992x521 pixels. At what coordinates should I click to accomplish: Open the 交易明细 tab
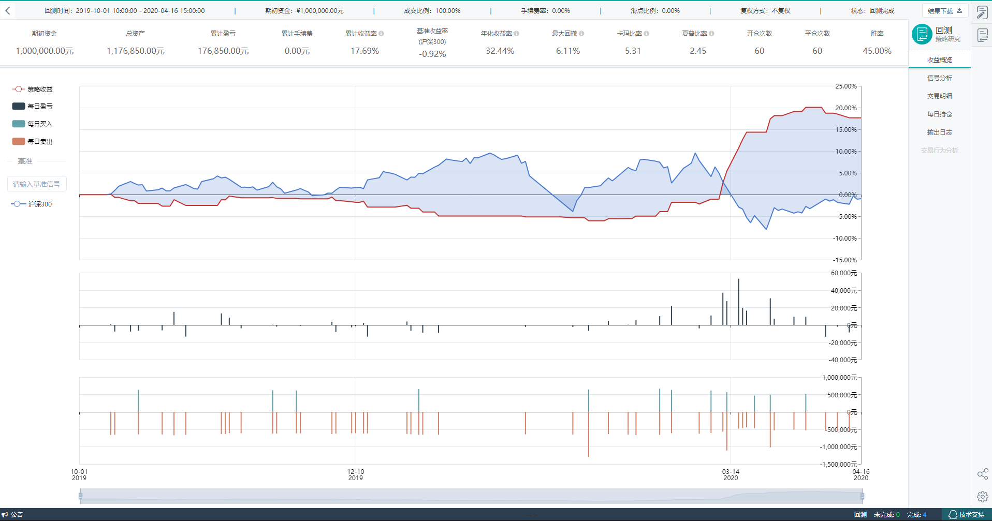pos(939,96)
